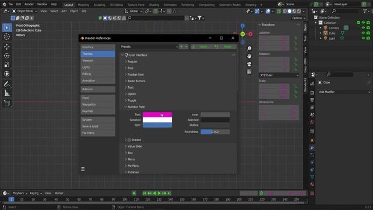Open the Presets dropdown
This screenshot has height=210, width=373.
tap(149, 47)
